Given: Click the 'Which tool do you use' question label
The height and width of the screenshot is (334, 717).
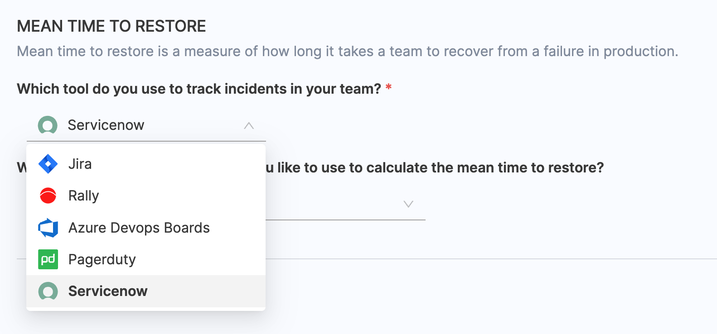Looking at the screenshot, I should [199, 89].
